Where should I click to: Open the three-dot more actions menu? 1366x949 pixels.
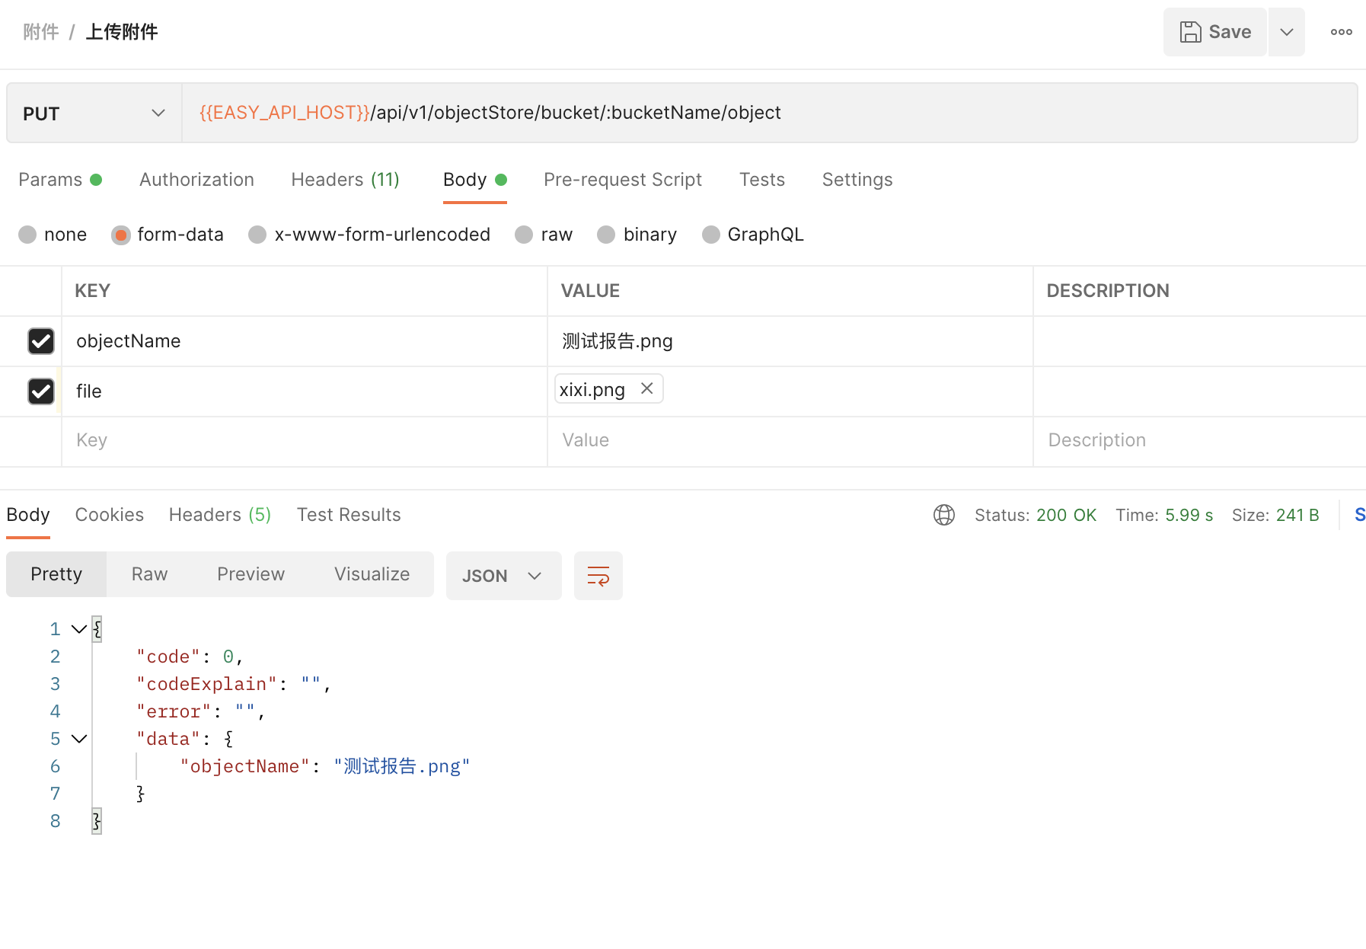(1341, 32)
